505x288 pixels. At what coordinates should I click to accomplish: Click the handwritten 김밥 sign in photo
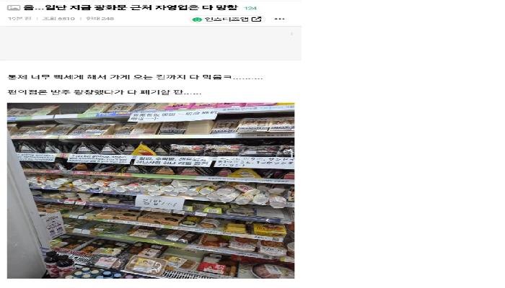click(159, 202)
